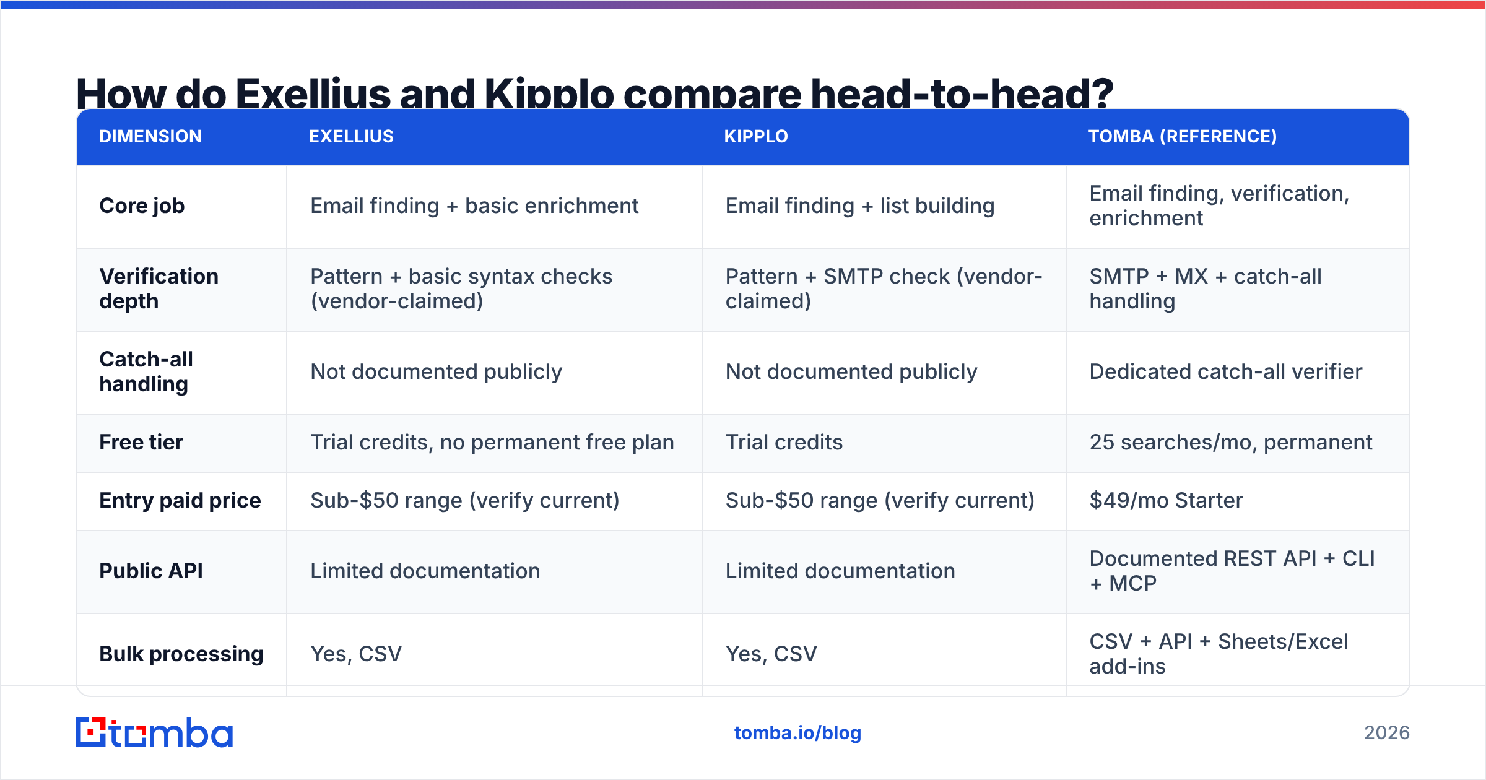
Task: Click the 'Bulk processing' row label
Action: click(x=181, y=654)
